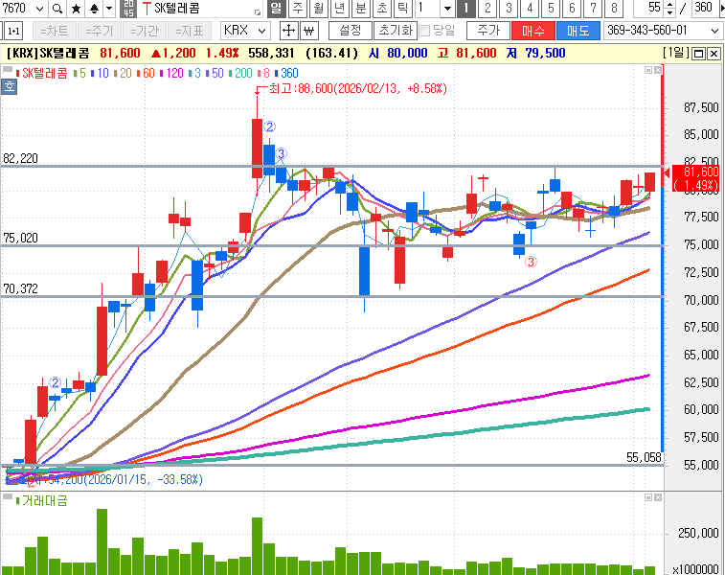Increase the candle count with up stepper

tap(670, 4)
